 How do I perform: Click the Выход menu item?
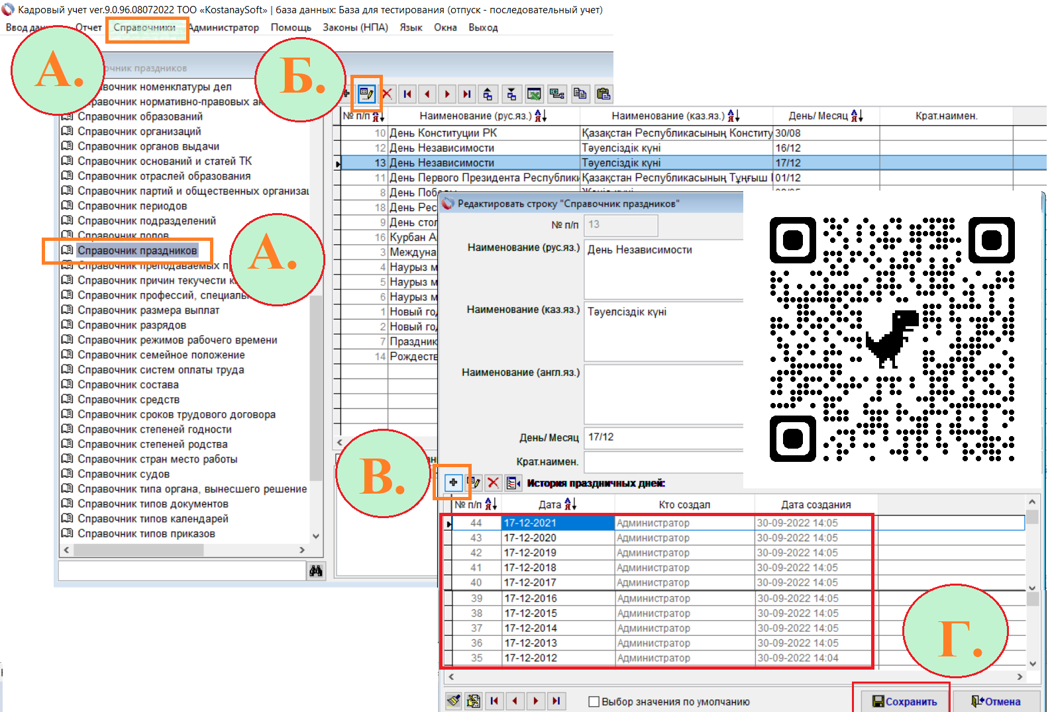point(483,27)
